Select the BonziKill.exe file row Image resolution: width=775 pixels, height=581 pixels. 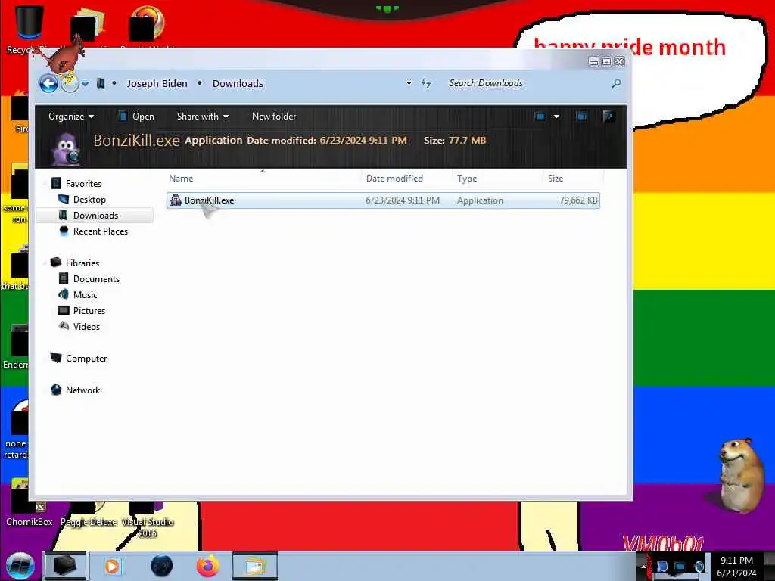coord(383,200)
